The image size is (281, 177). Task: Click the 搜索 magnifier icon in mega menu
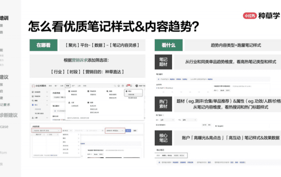click(107, 91)
